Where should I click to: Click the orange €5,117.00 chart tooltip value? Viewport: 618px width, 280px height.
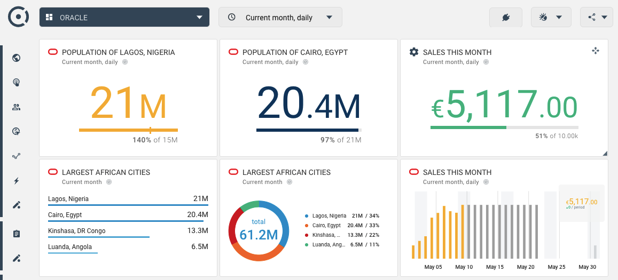581,201
